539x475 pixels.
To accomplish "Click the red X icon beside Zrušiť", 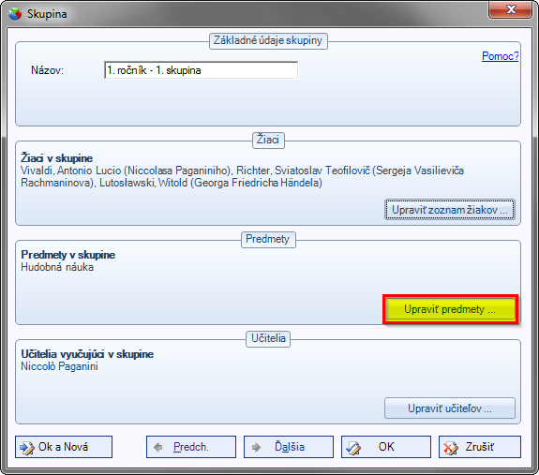I will click(450, 448).
